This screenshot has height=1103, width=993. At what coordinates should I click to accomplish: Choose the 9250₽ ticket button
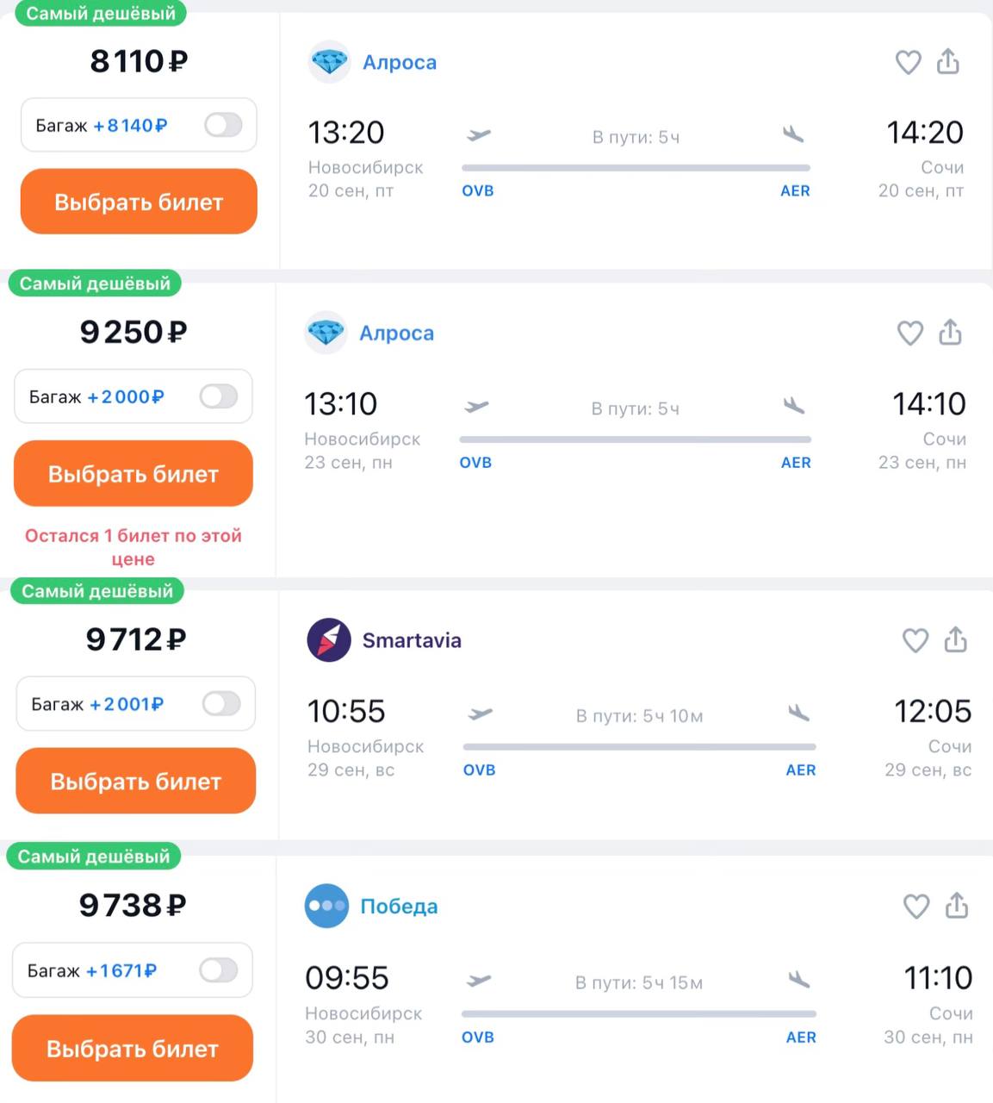(133, 474)
